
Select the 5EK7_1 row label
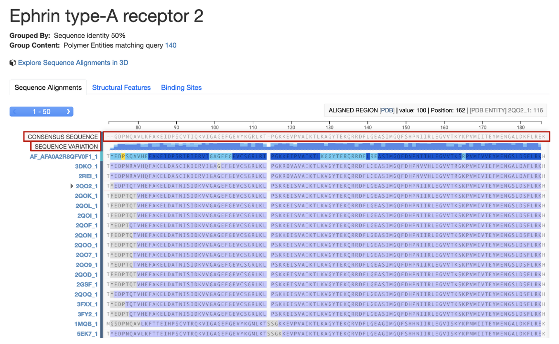coord(86,334)
